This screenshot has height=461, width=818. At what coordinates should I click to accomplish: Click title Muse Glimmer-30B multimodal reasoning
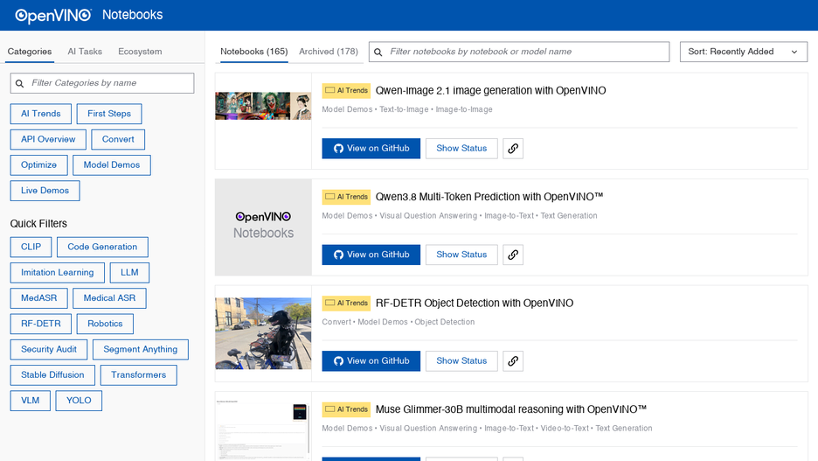(511, 409)
